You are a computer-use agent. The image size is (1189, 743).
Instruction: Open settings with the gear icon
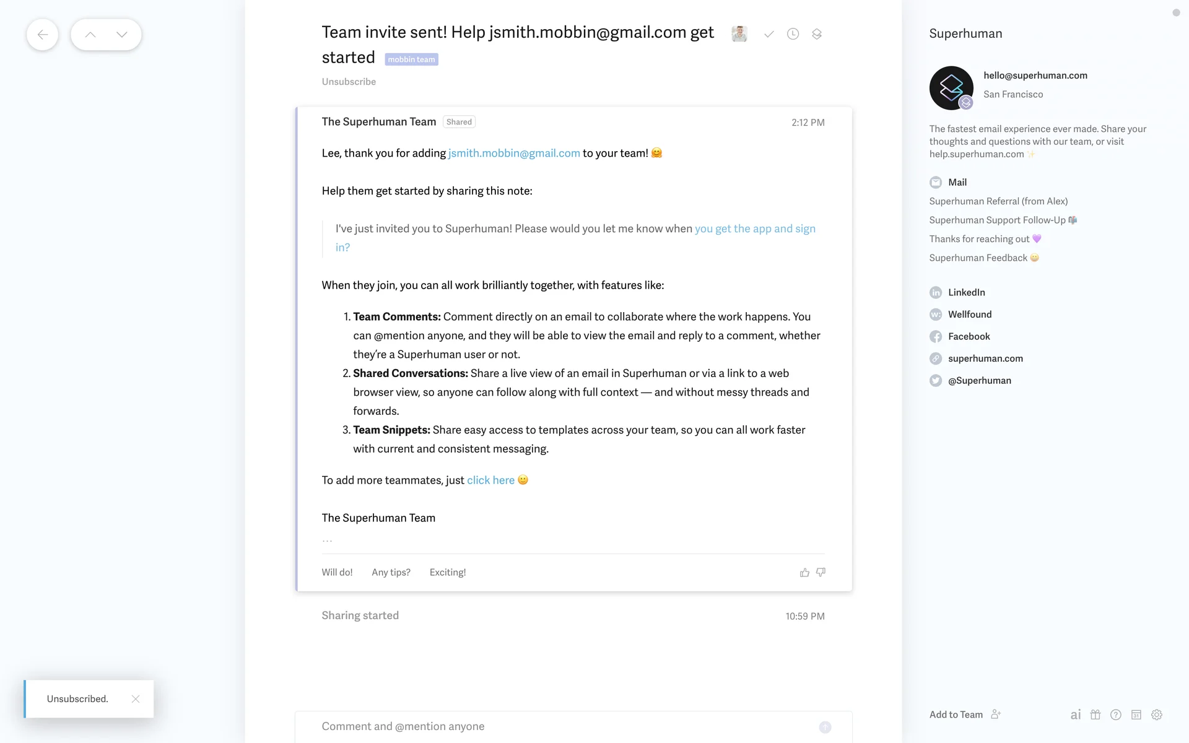tap(1156, 715)
